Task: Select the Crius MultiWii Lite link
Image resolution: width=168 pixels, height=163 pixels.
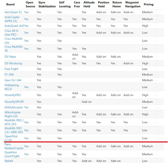Action: coord(14,41)
